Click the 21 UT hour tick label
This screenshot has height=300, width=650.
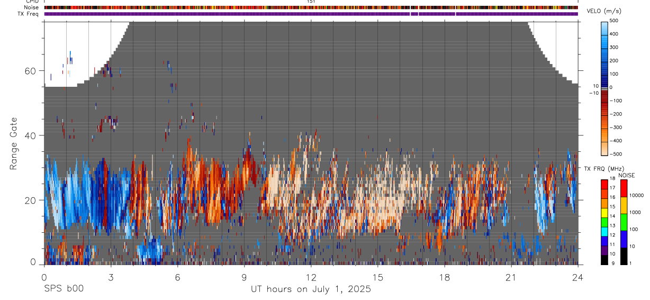point(511,277)
